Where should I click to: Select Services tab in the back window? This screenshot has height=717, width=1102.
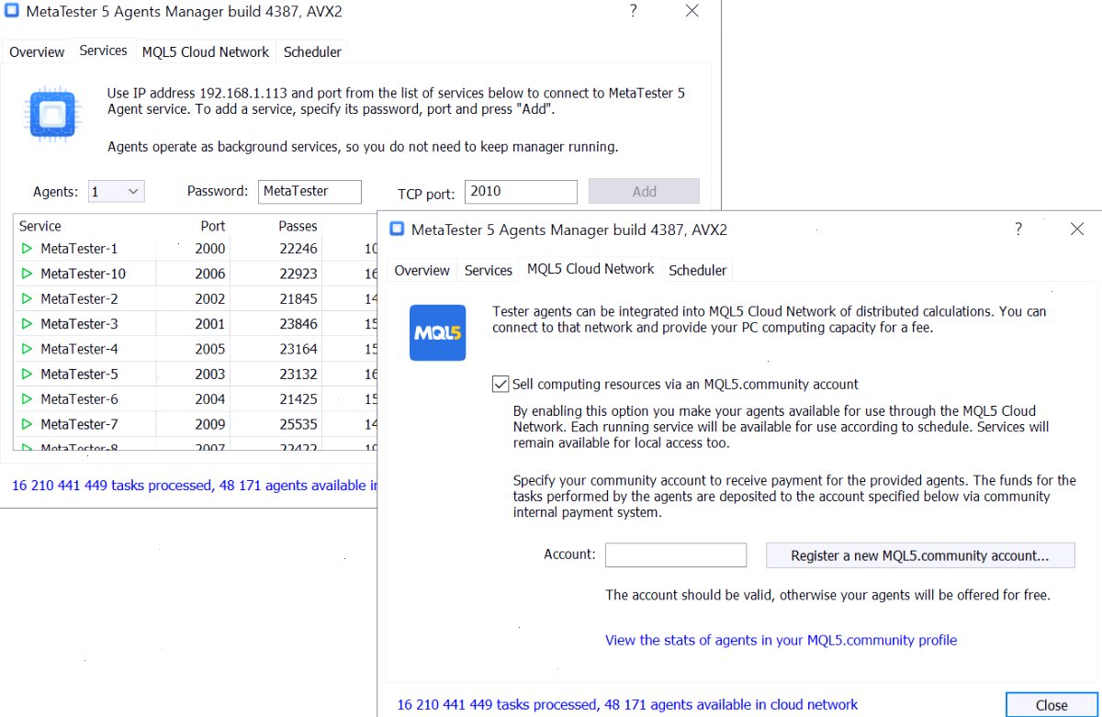[x=103, y=50]
